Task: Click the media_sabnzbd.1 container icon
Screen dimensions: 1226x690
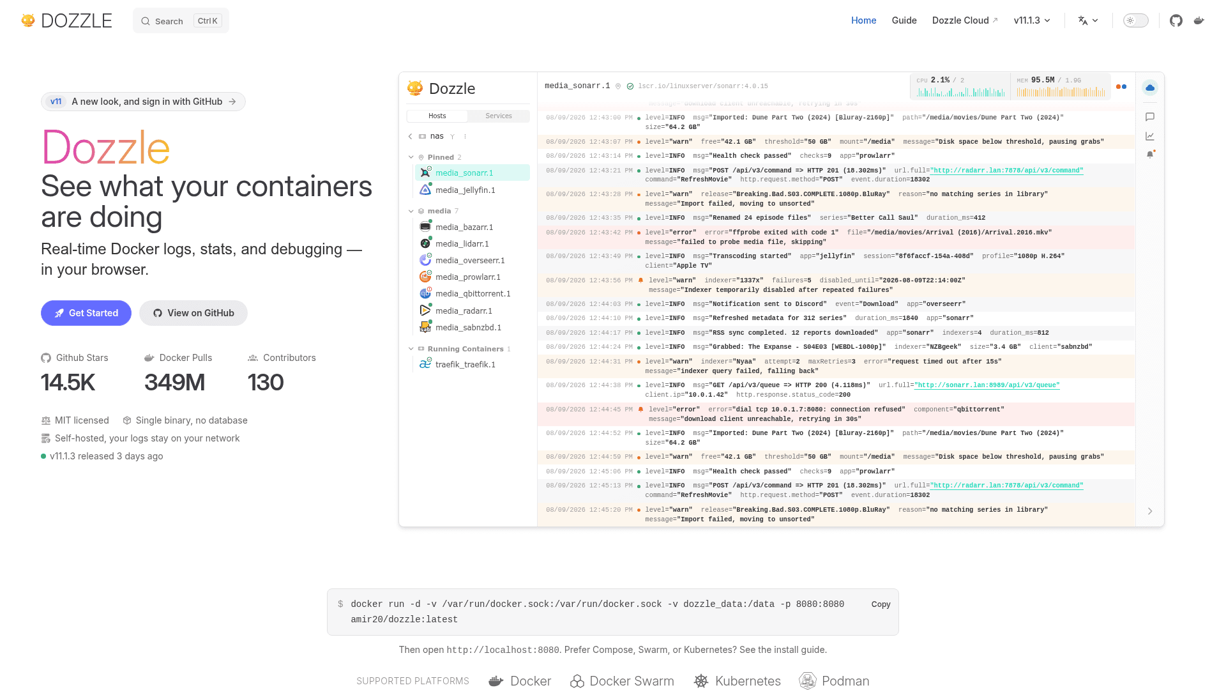Action: 425,327
